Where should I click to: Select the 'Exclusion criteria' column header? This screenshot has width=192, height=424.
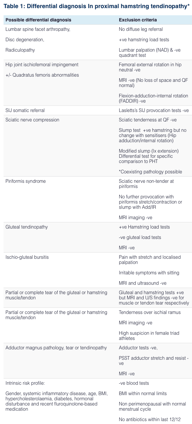138,20
